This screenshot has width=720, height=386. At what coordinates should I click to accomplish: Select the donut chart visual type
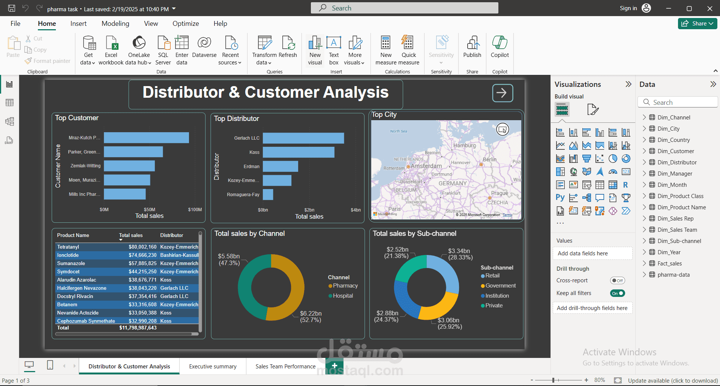626,159
